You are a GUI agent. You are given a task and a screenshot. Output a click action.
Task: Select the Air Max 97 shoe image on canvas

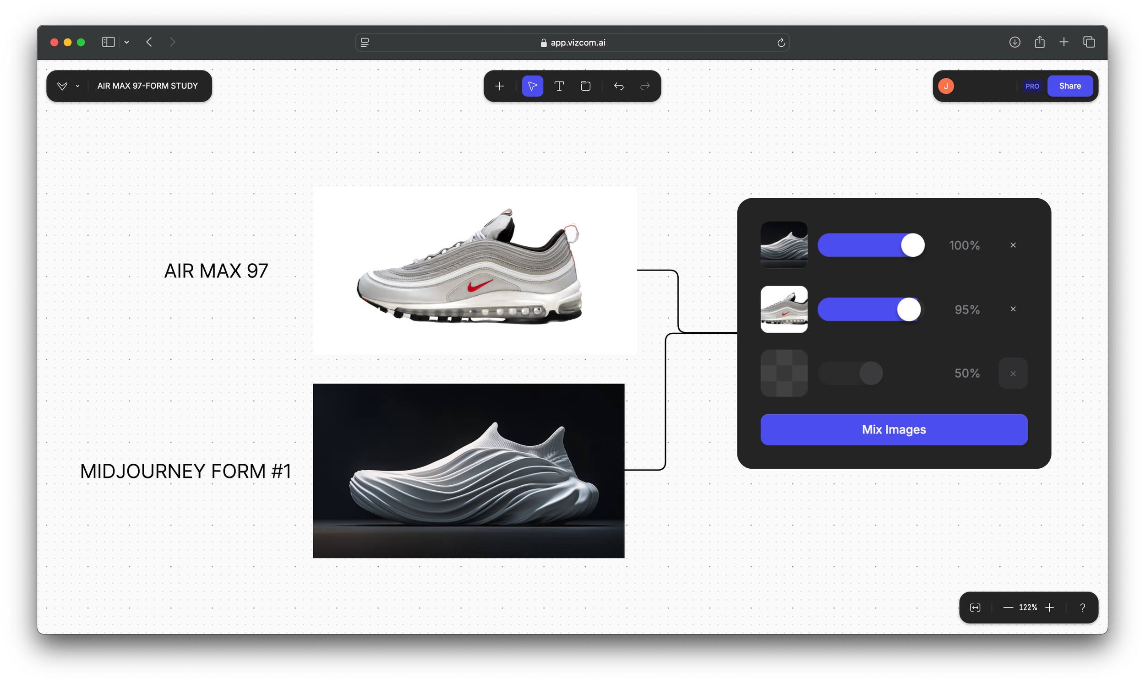coord(474,270)
